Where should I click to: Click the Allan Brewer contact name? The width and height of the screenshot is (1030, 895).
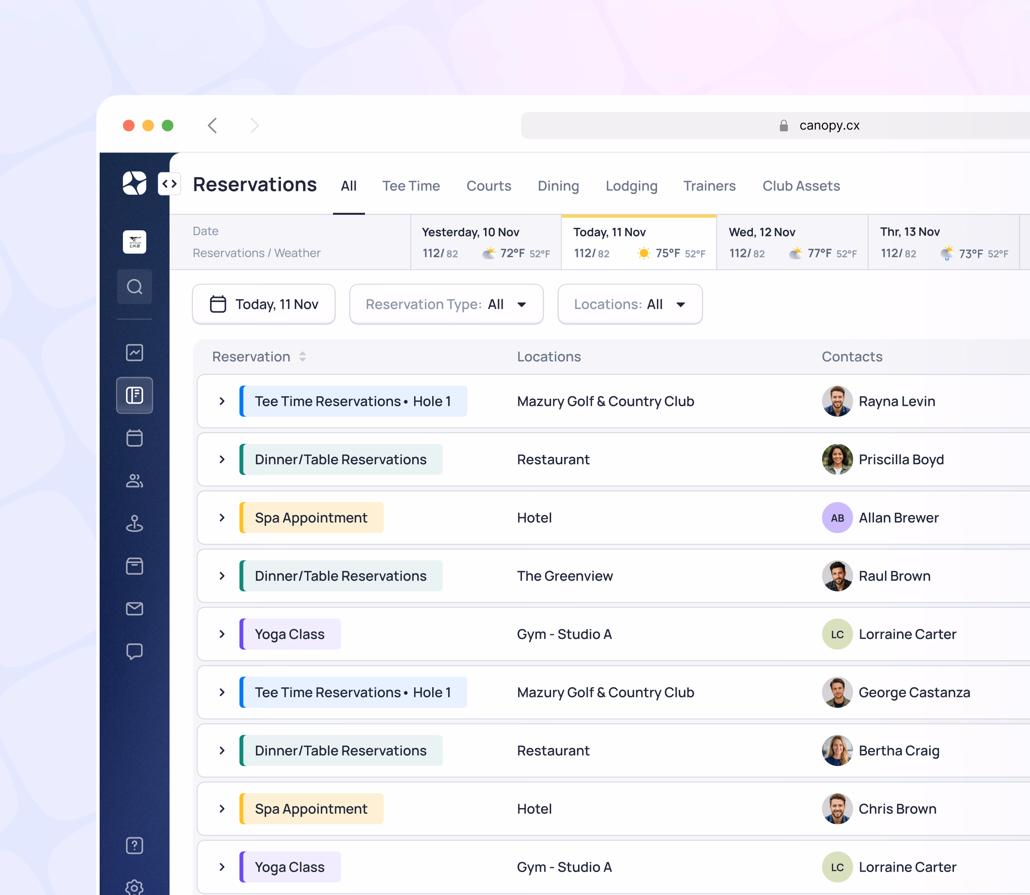pyautogui.click(x=898, y=518)
